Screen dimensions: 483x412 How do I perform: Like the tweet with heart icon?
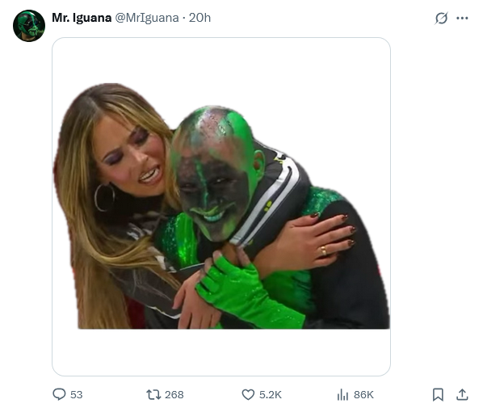[x=248, y=394]
